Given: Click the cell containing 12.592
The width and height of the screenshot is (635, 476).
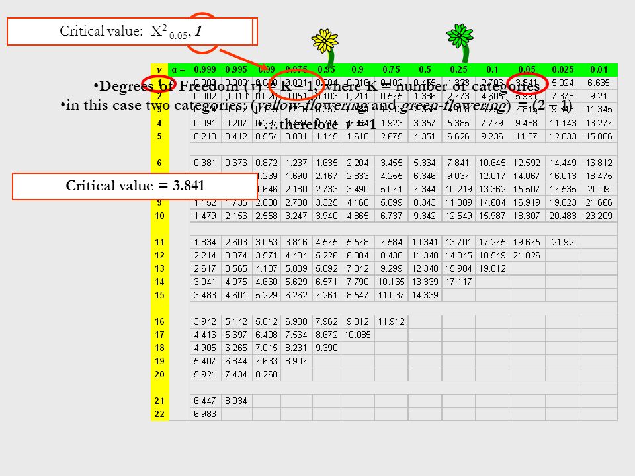Looking at the screenshot, I should [527, 163].
